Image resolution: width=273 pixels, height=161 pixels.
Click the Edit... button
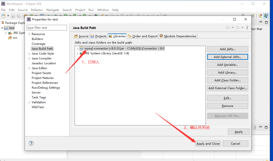228,98
